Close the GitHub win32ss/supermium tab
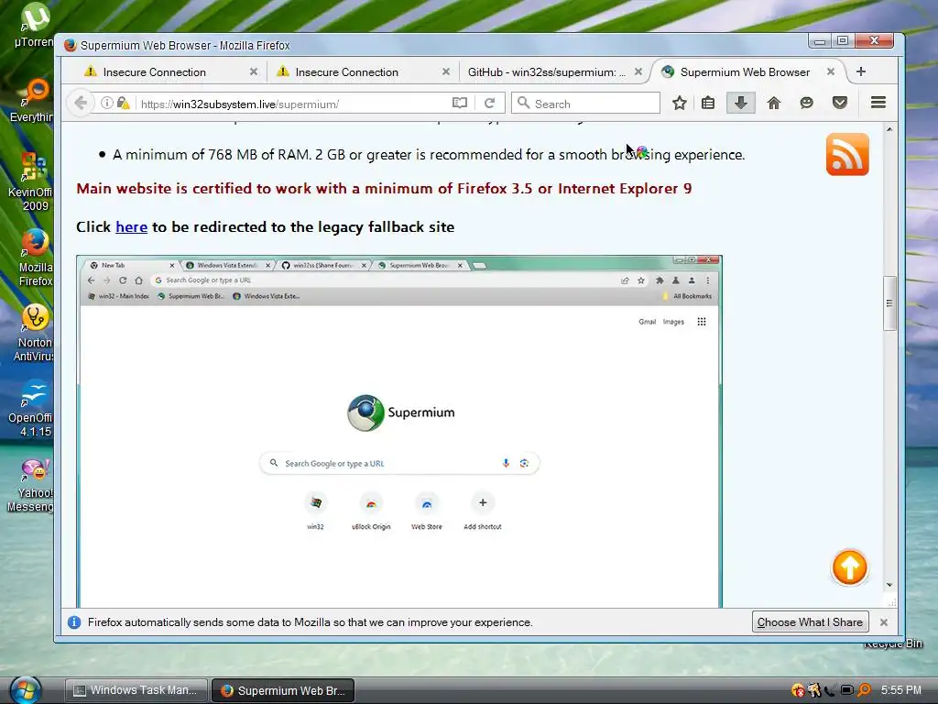This screenshot has width=938, height=704. [x=638, y=71]
